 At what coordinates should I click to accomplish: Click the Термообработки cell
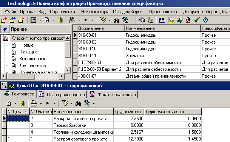pos(83,125)
